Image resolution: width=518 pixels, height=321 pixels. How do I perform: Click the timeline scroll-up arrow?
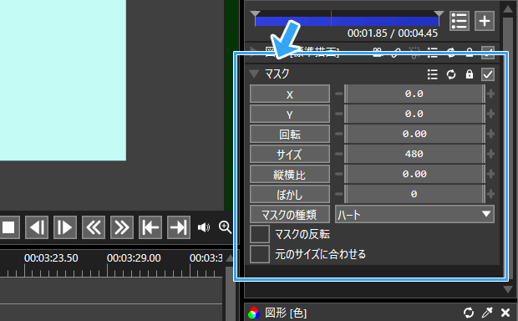click(x=230, y=258)
